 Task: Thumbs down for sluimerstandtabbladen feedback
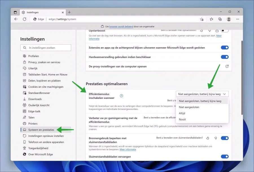[x=216, y=138]
